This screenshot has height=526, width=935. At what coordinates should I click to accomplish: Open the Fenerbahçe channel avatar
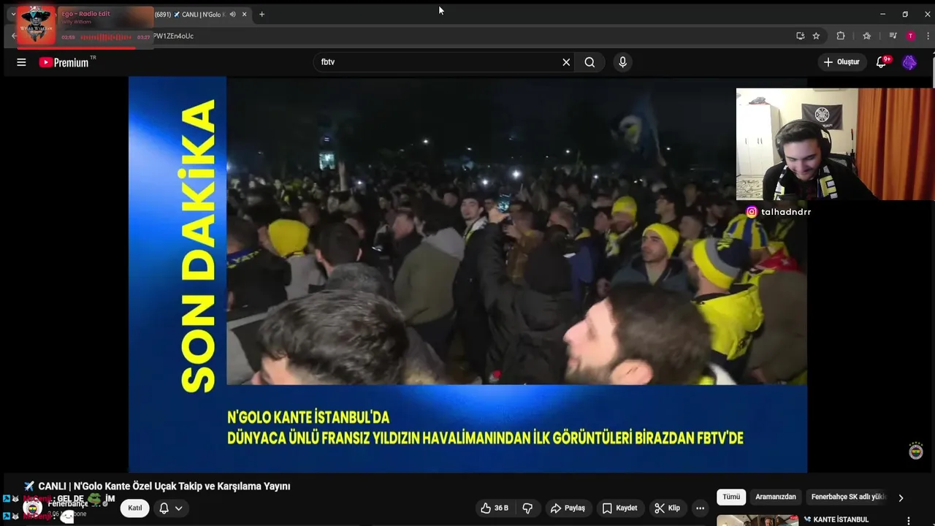(x=32, y=508)
